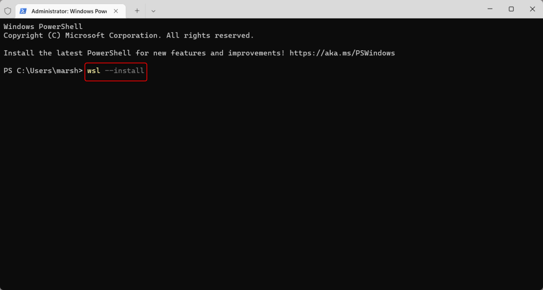The height and width of the screenshot is (290, 543).
Task: Click the --install argument text
Action: pos(125,71)
